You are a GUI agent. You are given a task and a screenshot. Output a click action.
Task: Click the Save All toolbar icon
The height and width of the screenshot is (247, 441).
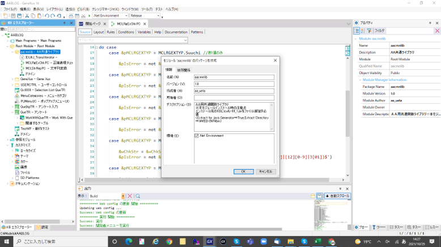19,16
